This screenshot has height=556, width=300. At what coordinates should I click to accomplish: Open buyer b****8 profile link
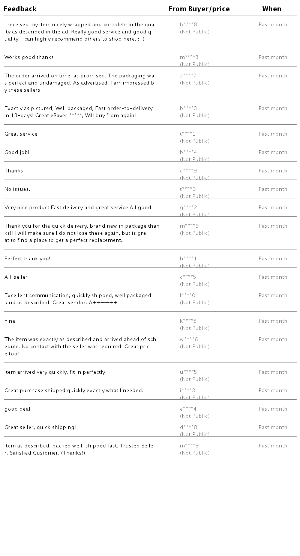[189, 25]
